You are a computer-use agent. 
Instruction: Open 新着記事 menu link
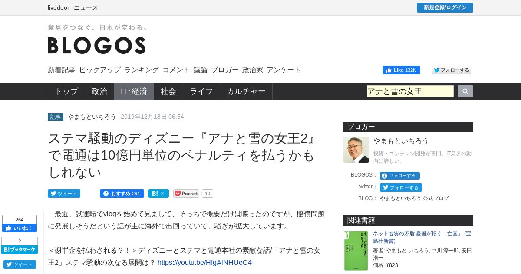(x=62, y=70)
